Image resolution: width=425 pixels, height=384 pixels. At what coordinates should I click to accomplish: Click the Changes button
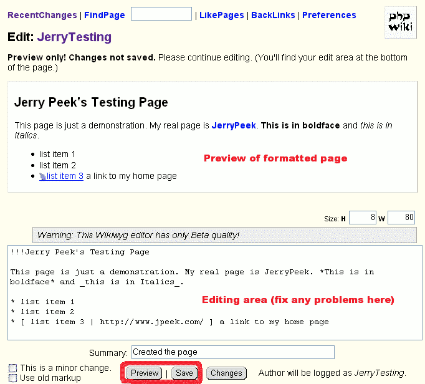pos(226,373)
